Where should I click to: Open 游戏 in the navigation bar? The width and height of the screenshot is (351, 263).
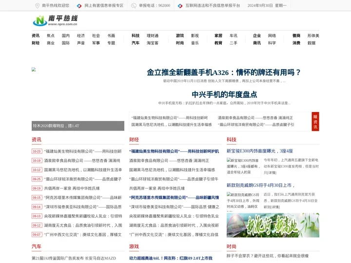point(180,36)
